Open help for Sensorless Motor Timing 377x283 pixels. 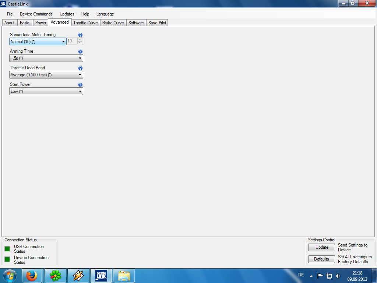pos(80,35)
